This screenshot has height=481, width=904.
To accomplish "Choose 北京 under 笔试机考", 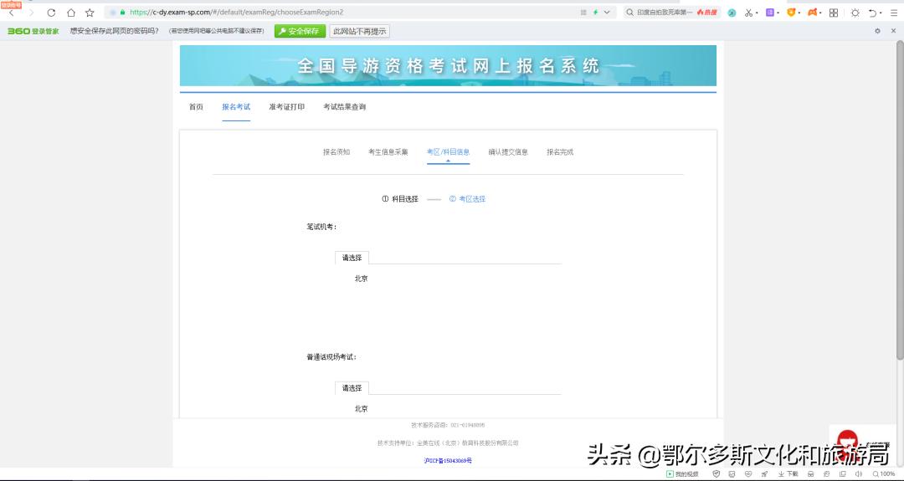I will [x=361, y=279].
